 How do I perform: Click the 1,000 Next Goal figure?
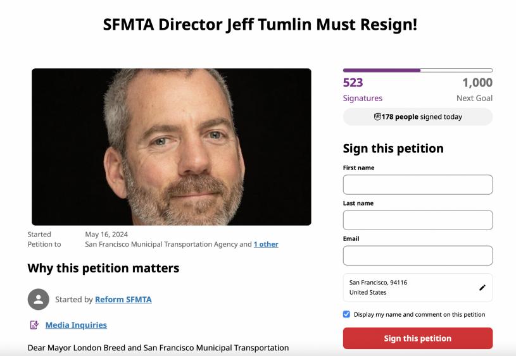point(477,83)
